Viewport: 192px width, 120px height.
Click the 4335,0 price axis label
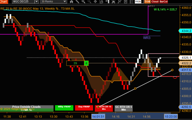tap(186, 44)
